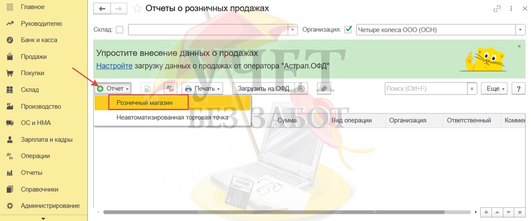Image resolution: width=531 pixels, height=221 pixels.
Task: Open the Организация dropdown list
Action: pyautogui.click(x=521, y=30)
